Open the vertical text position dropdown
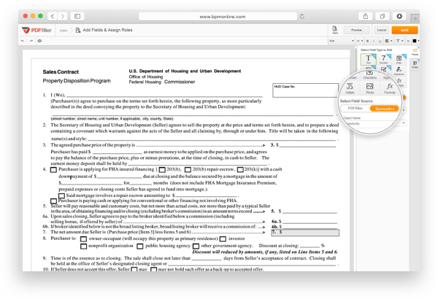This screenshot has height=299, width=438. click(x=400, y=41)
